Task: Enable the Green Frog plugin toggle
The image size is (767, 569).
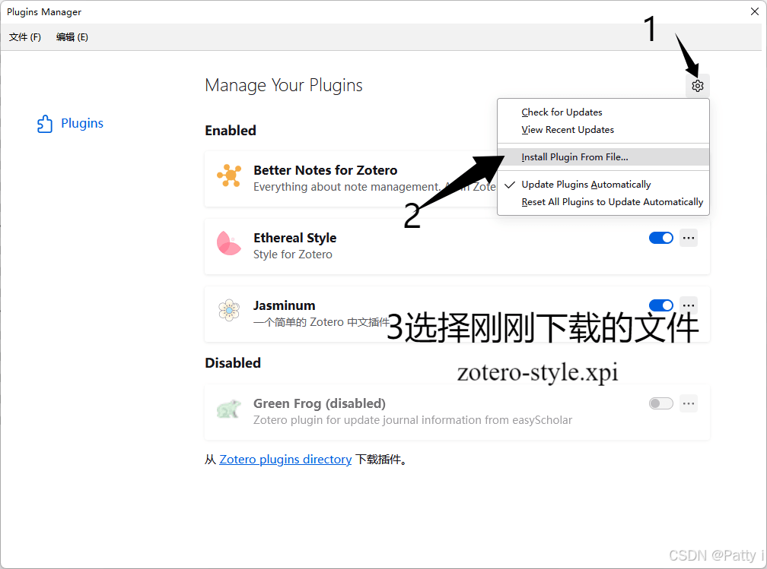Action: tap(660, 403)
